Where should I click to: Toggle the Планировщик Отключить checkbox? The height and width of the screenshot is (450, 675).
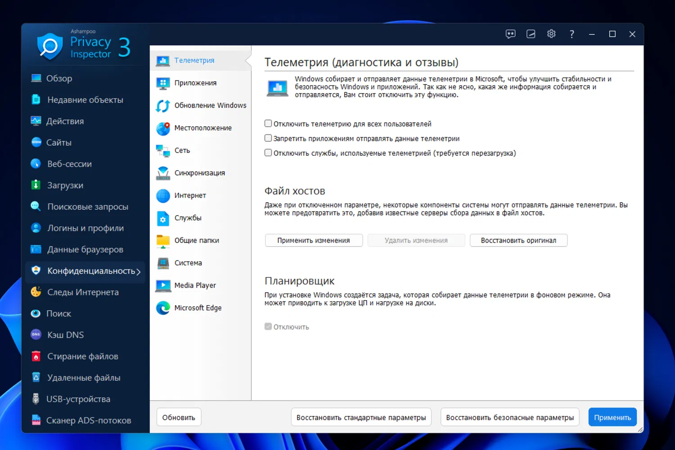tap(268, 327)
